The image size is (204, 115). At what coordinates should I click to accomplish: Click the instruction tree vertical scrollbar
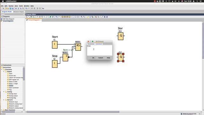24,74
